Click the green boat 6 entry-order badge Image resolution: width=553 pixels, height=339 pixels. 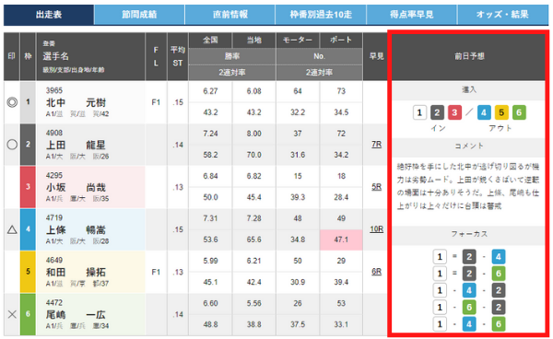tap(519, 112)
